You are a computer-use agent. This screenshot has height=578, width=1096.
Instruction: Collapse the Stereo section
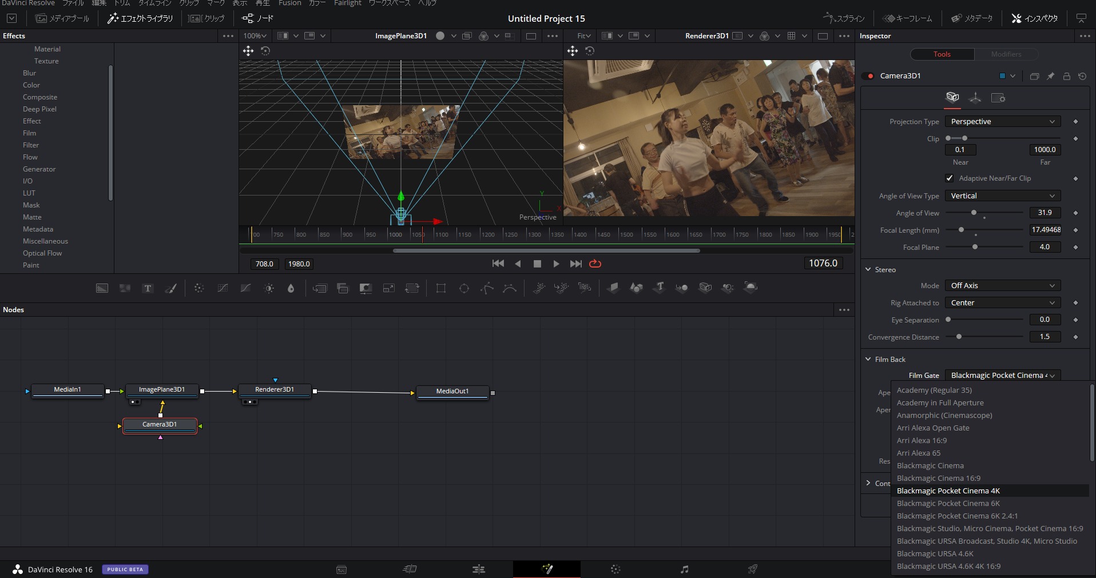point(869,269)
